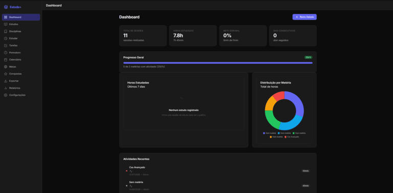Select orange Sem matéria legend entry

coord(276,137)
